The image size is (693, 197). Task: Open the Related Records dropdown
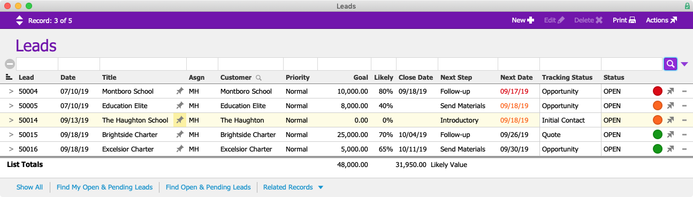293,187
